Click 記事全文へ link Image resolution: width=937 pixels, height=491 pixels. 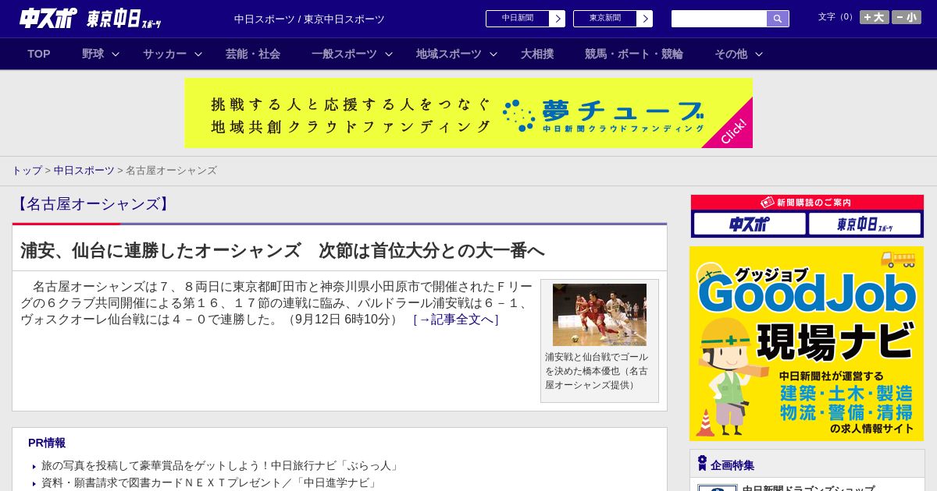click(x=456, y=320)
